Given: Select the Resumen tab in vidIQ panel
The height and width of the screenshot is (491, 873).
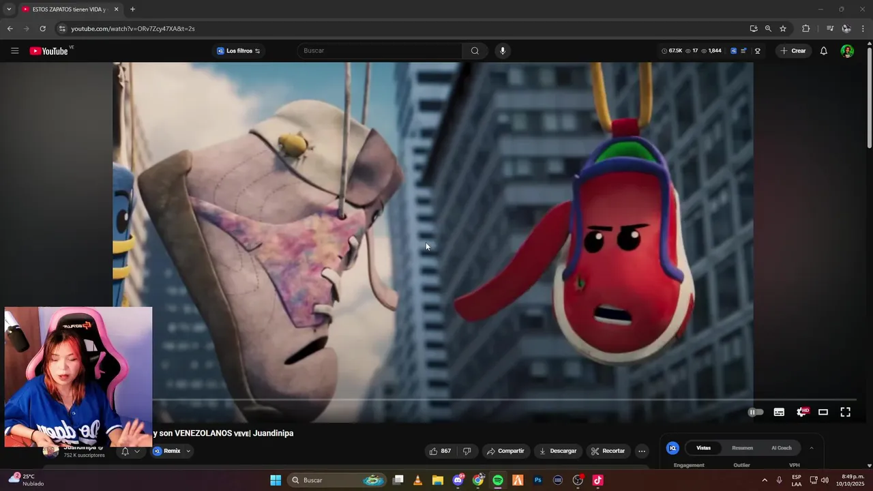Looking at the screenshot, I should coord(742,448).
